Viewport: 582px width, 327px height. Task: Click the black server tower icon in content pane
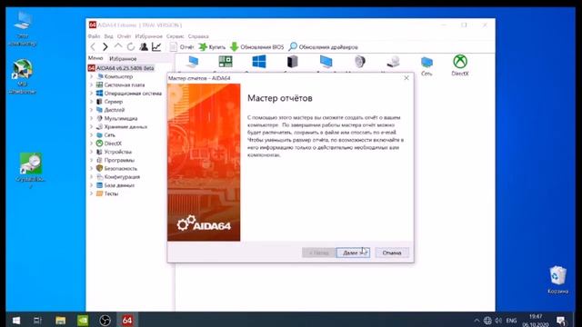click(293, 62)
